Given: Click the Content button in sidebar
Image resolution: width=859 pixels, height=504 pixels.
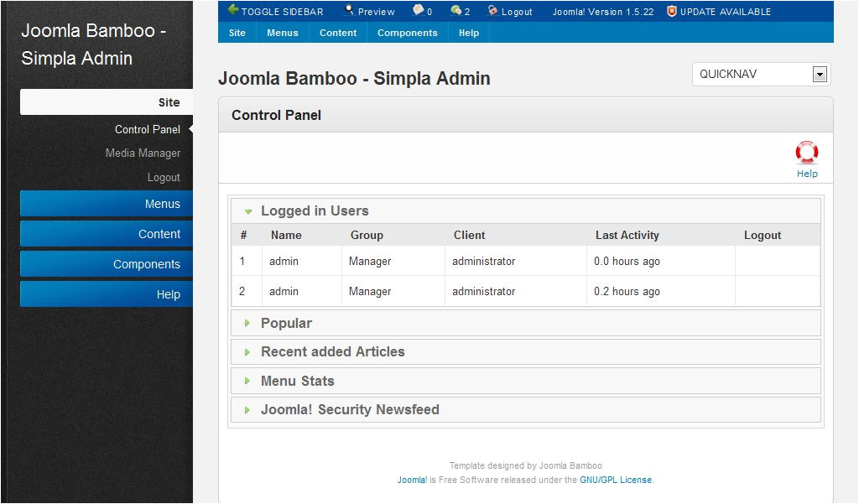Looking at the screenshot, I should pos(107,234).
